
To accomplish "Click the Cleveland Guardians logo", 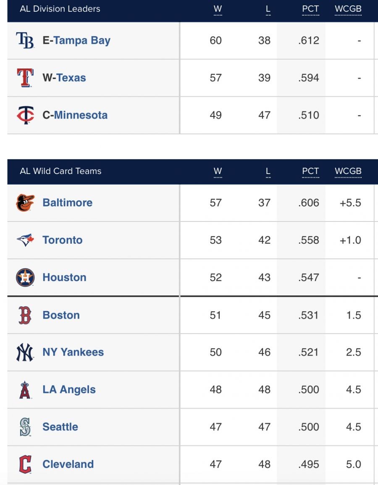I will (x=25, y=464).
